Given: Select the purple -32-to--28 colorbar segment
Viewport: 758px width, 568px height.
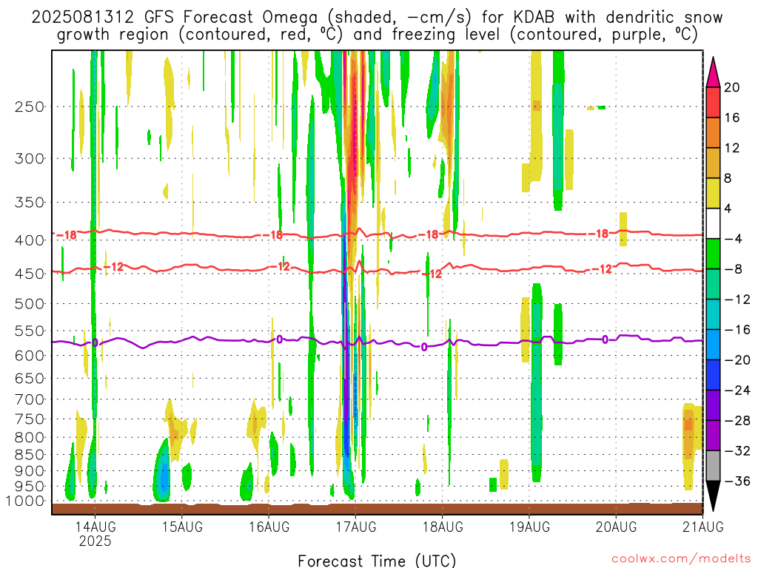Looking at the screenshot, I should 713,436.
